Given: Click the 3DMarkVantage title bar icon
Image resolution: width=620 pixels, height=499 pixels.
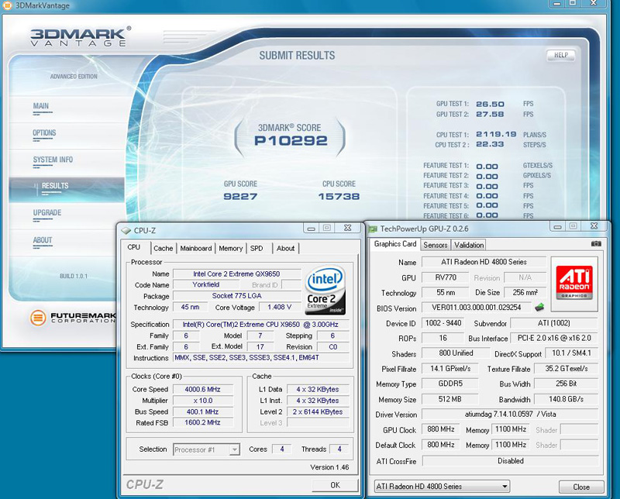Looking at the screenshot, I should (x=8, y=5).
